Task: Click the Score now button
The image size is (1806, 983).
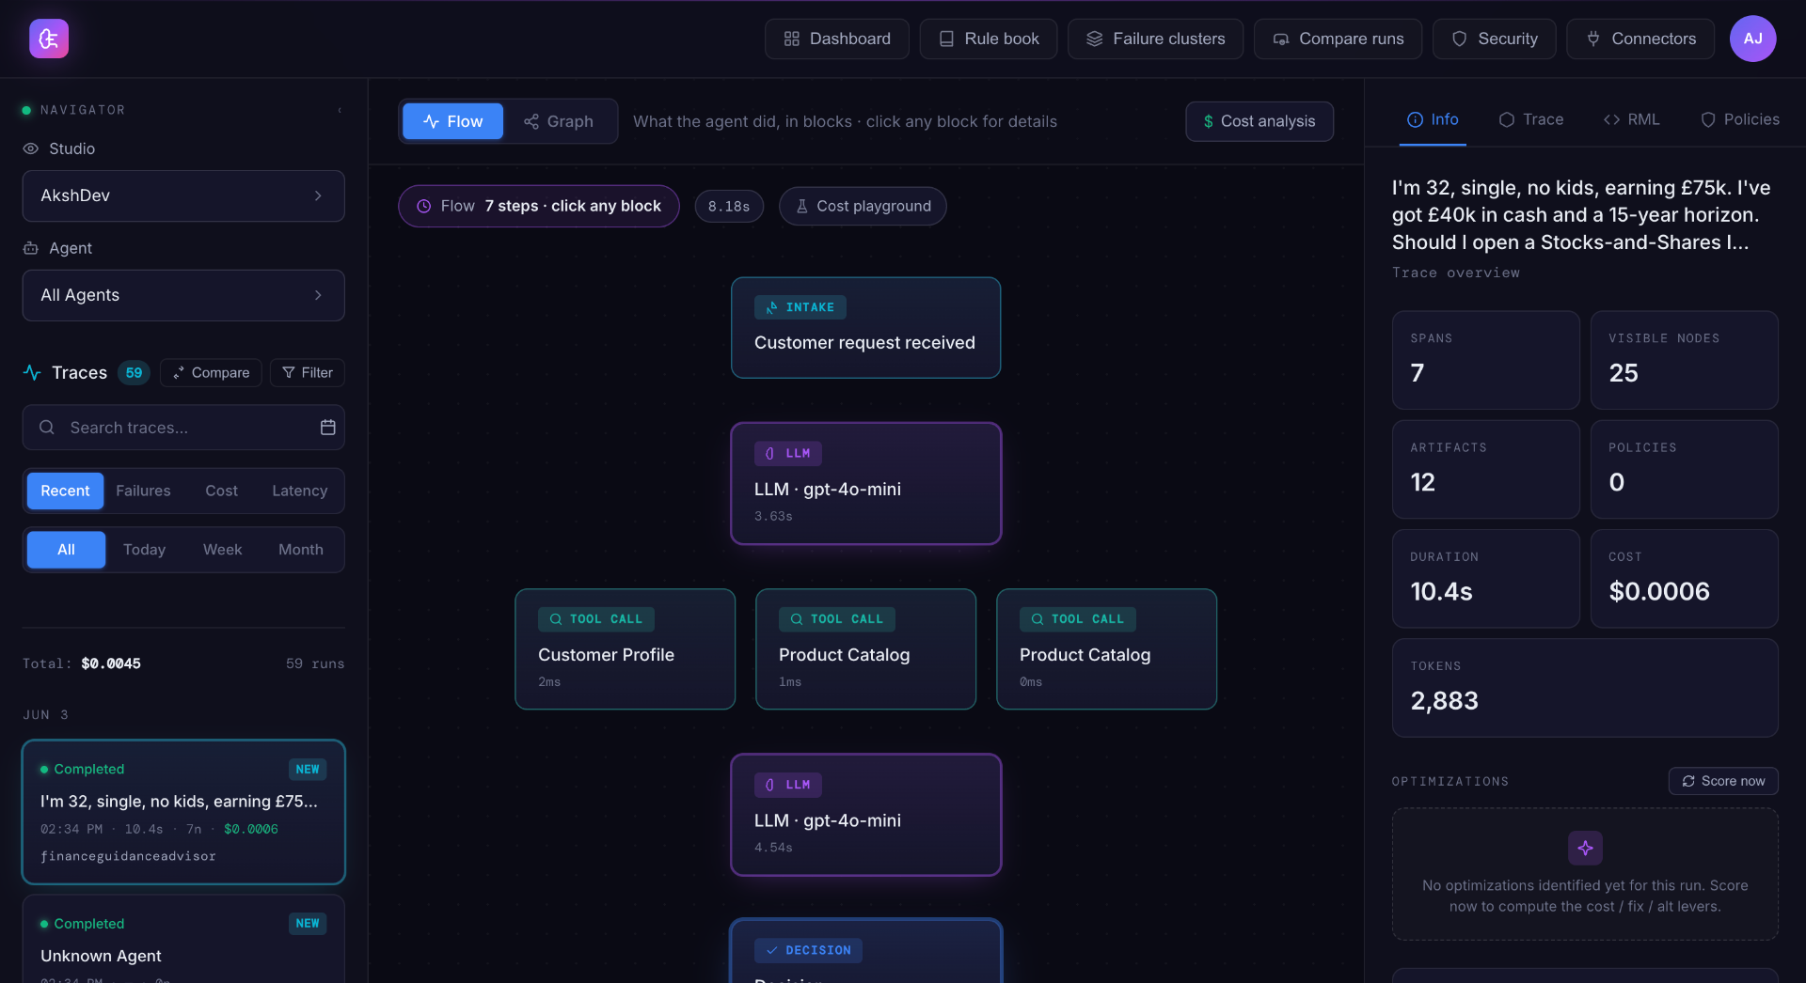Action: (1723, 781)
